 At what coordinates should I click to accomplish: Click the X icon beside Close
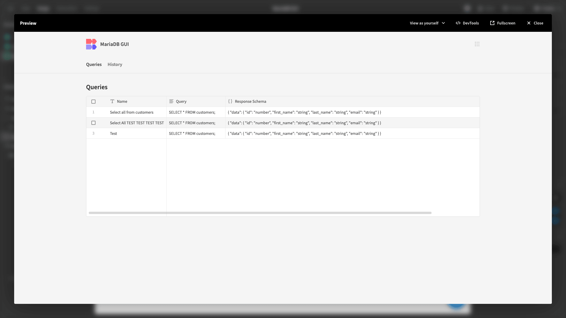tap(529, 23)
